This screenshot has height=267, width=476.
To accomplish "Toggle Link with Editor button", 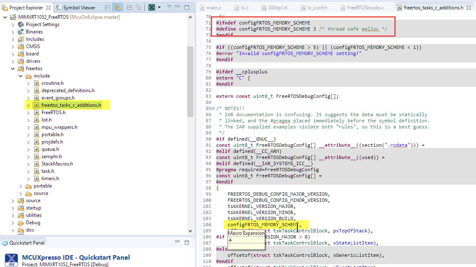I will point(117,7).
